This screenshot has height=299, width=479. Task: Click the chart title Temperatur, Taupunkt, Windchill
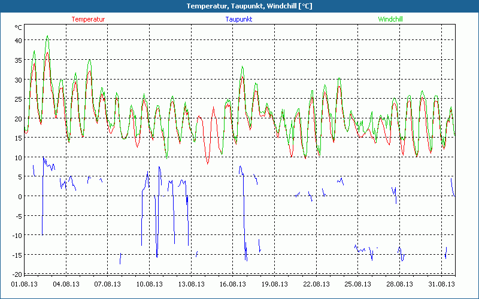(249, 6)
